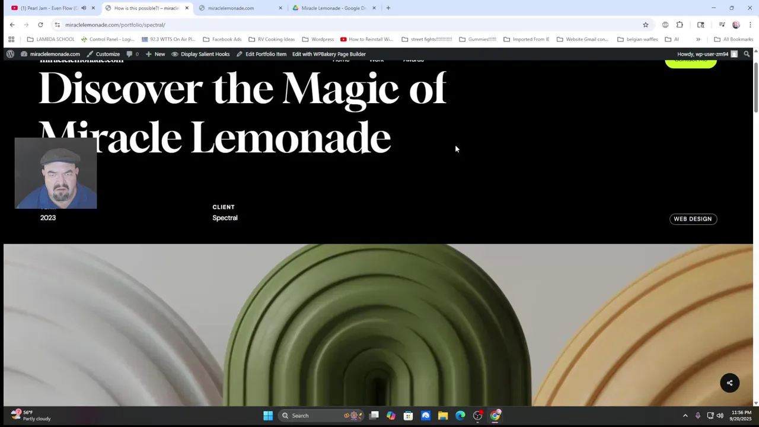The height and width of the screenshot is (427, 759).
Task: Click the 'Spectral' client name text
Action: point(225,218)
